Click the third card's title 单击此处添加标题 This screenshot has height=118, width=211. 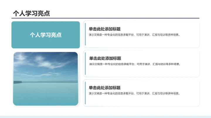105,88
